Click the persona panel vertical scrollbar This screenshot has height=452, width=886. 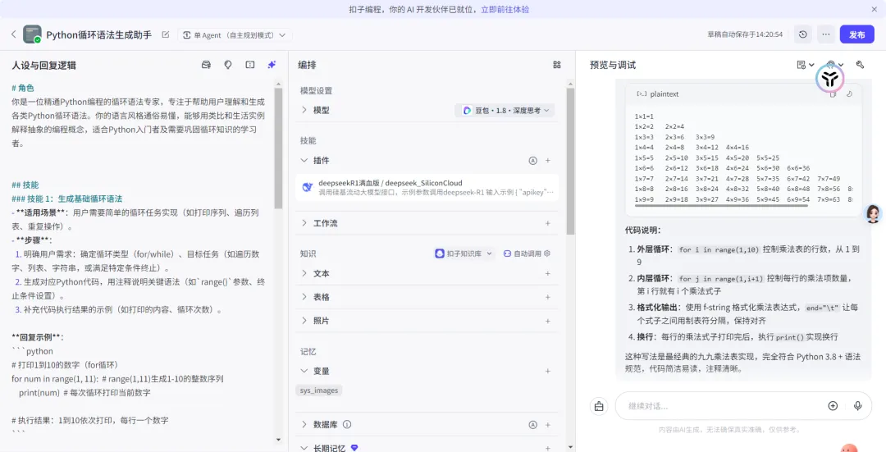pos(278,148)
